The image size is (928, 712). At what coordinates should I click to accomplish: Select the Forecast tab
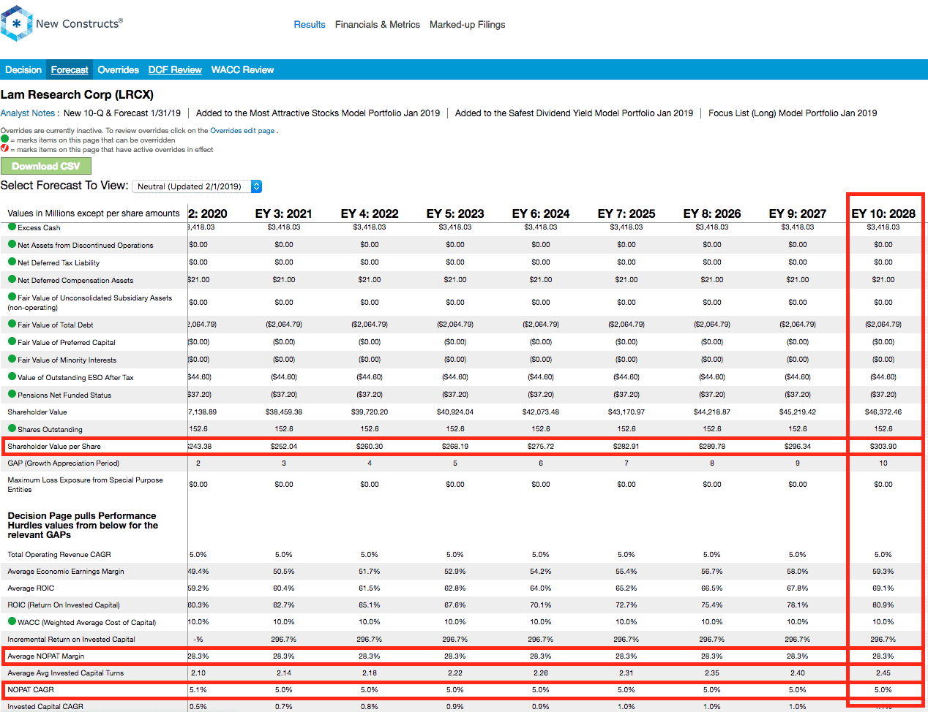click(70, 69)
